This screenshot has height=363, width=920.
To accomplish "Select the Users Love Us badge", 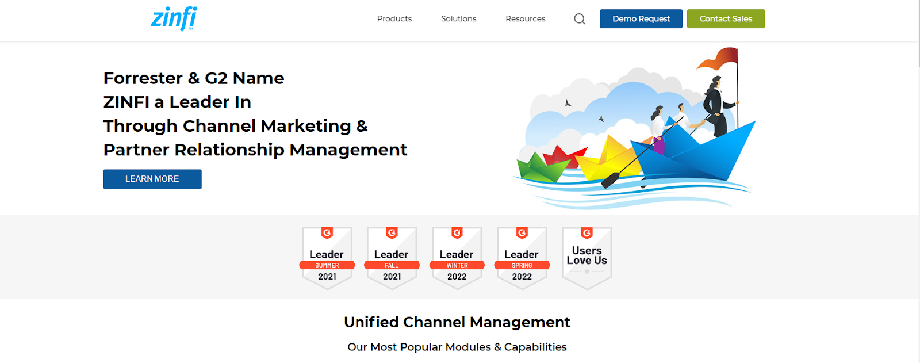I will pos(587,258).
